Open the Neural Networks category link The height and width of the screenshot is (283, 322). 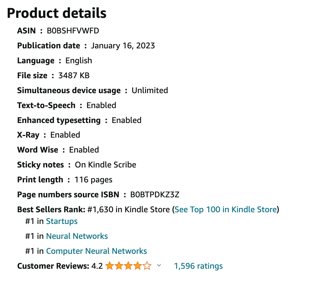(x=77, y=236)
